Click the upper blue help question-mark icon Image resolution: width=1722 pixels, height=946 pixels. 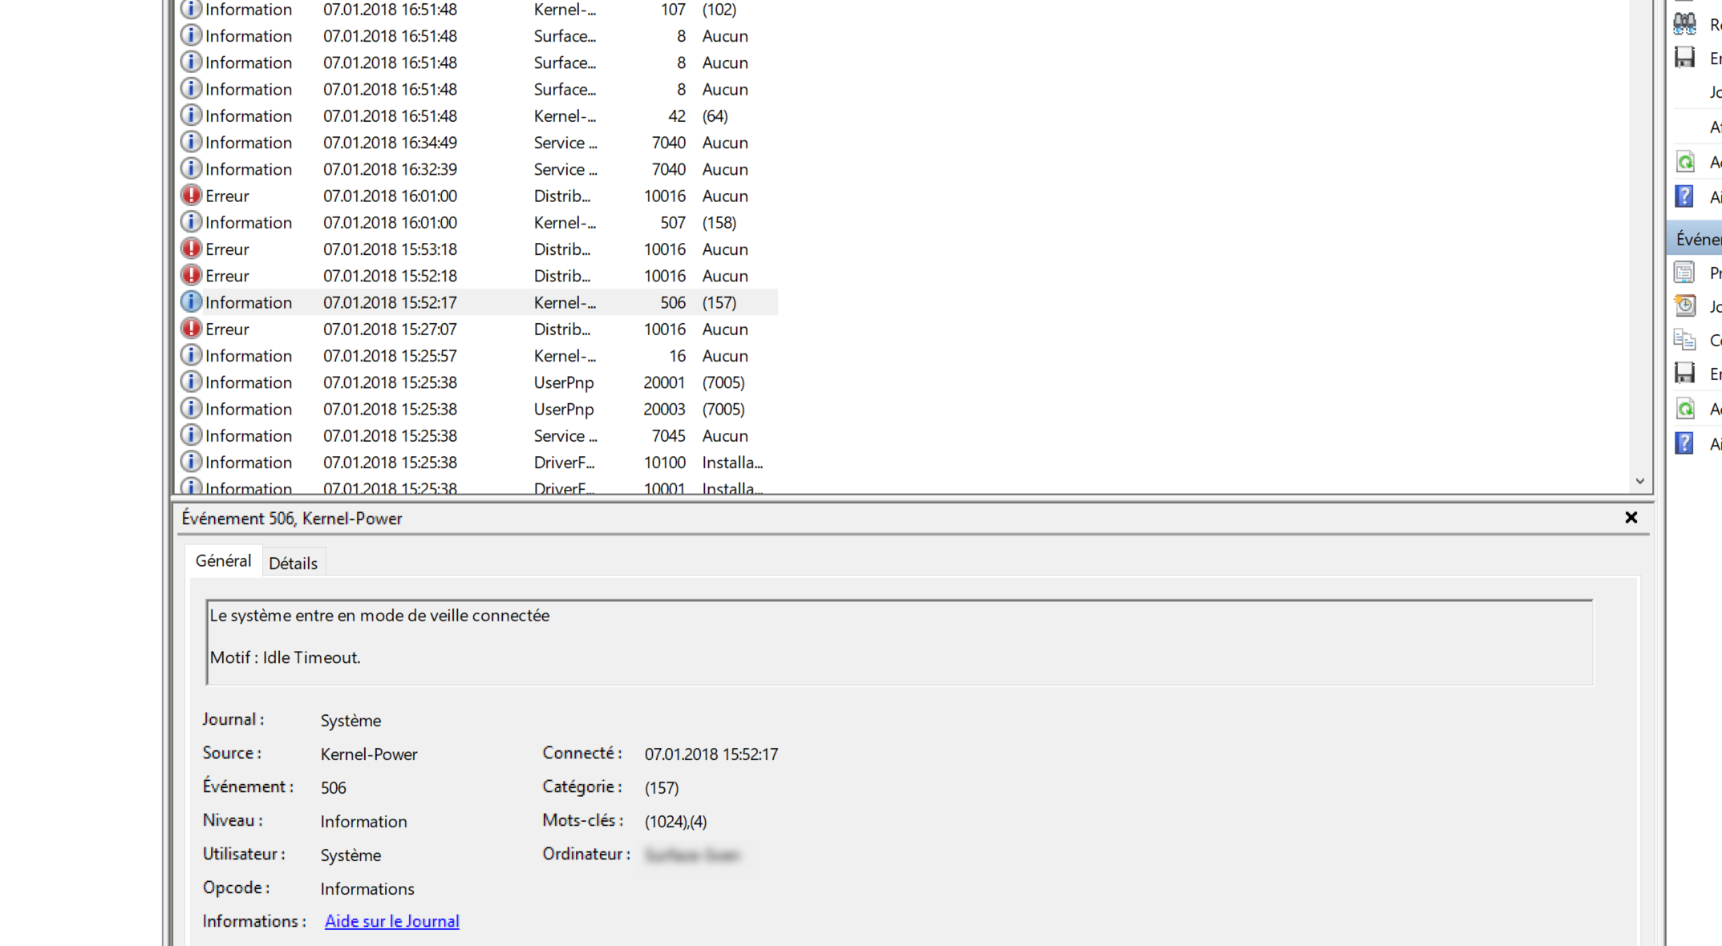point(1685,196)
